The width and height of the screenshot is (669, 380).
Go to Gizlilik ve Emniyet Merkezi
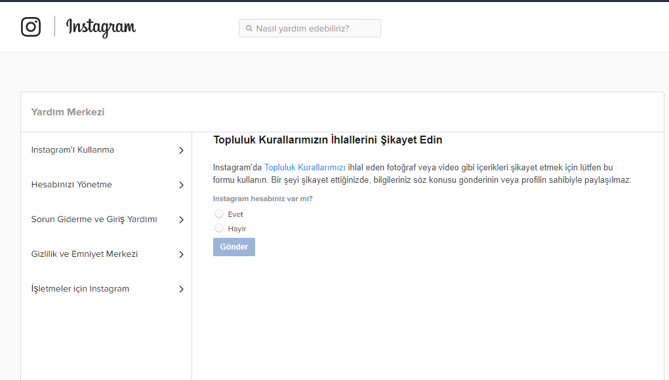coord(85,254)
